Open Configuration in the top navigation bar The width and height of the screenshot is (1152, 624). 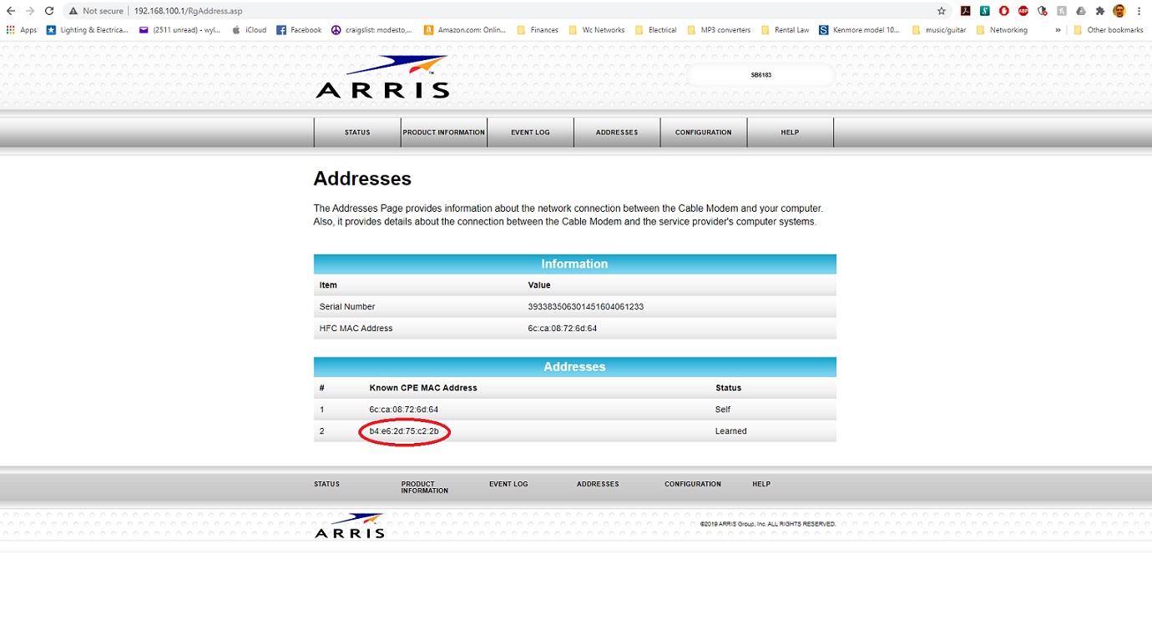703,133
